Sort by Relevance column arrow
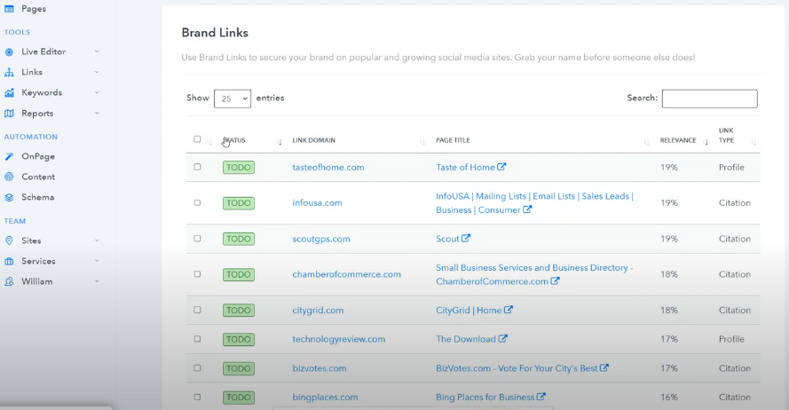This screenshot has height=410, width=789. click(x=706, y=142)
